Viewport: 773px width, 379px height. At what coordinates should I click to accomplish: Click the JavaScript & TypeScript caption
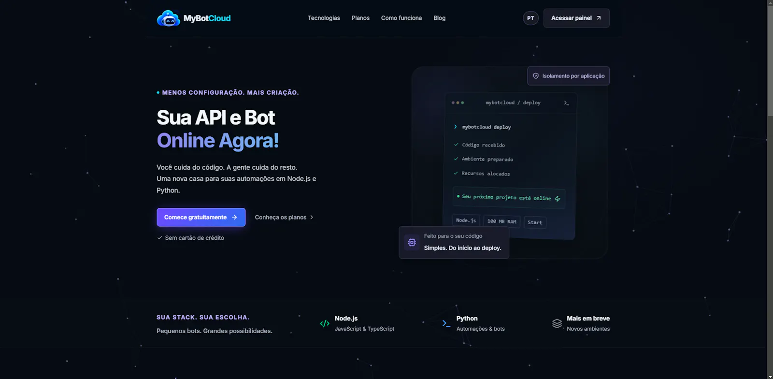[364, 329]
